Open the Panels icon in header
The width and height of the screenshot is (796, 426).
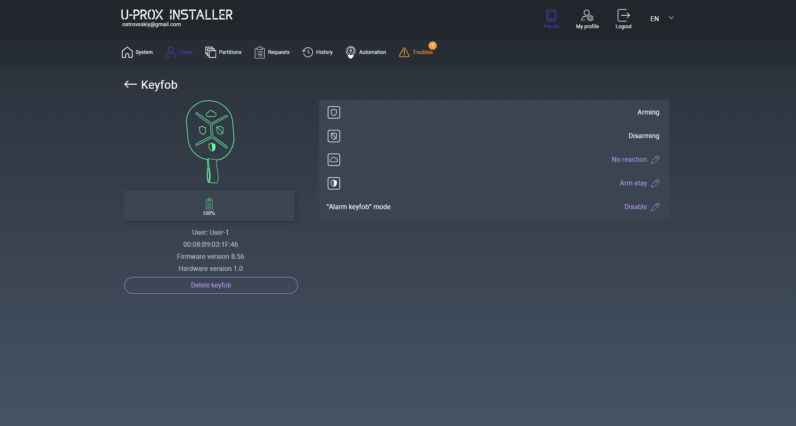[x=551, y=19]
